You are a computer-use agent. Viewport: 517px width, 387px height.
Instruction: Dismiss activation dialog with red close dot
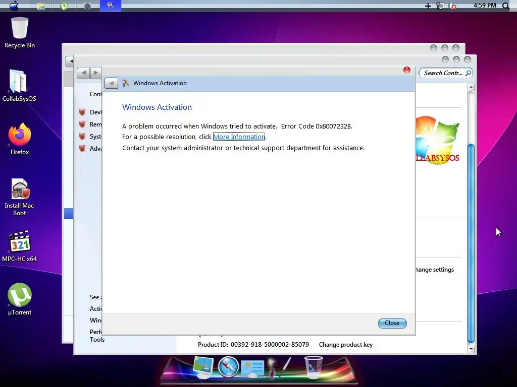pyautogui.click(x=406, y=70)
